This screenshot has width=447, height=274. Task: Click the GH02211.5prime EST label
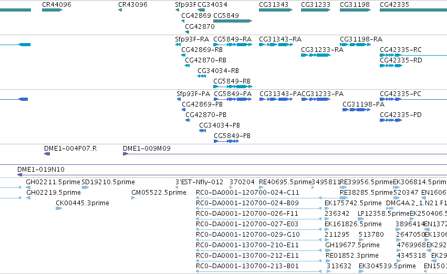53,182
